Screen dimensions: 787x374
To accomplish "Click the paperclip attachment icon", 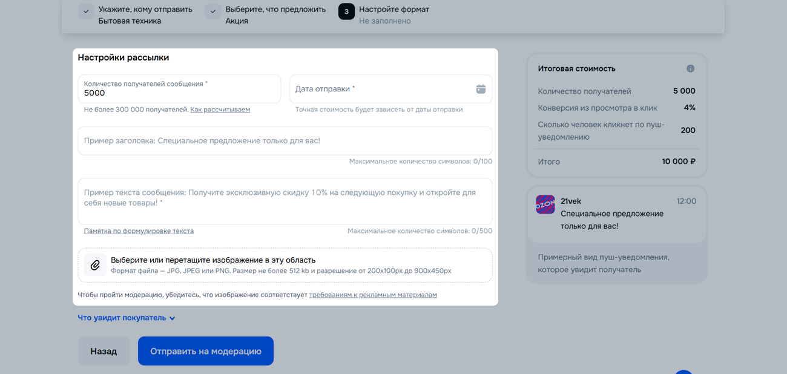I will point(95,265).
